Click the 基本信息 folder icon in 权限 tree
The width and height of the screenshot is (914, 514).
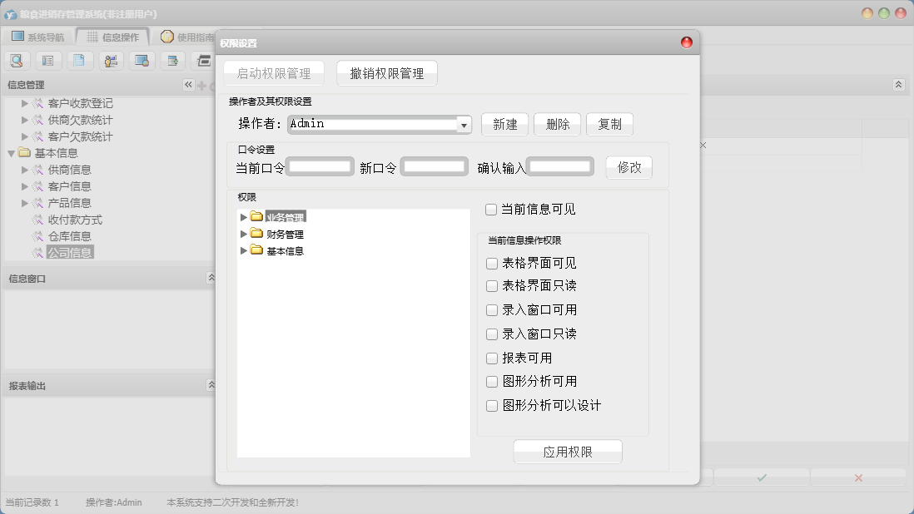click(x=256, y=250)
